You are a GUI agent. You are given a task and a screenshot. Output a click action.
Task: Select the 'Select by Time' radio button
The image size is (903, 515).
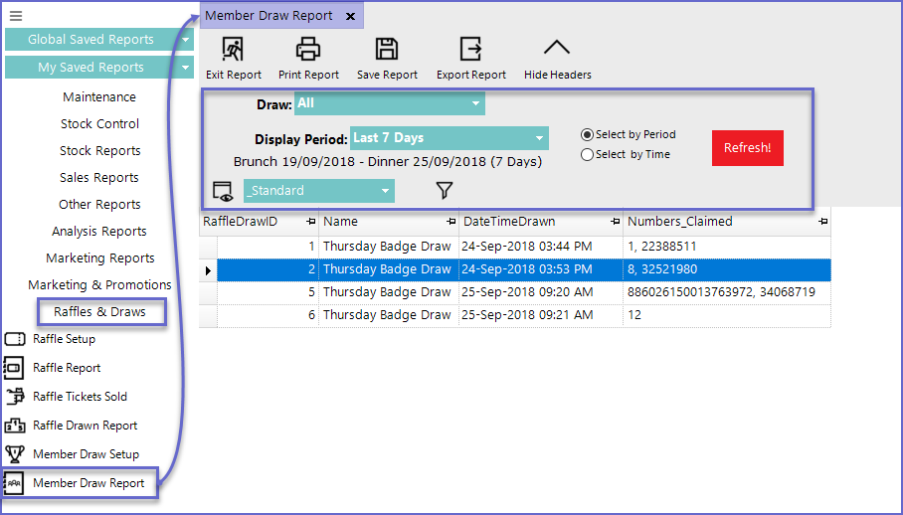(588, 155)
